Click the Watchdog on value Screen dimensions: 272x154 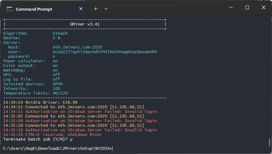(x=55, y=70)
